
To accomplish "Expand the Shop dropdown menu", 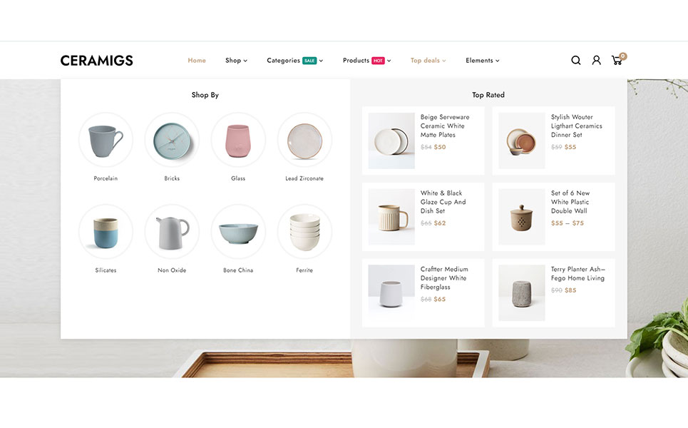I will tap(236, 61).
